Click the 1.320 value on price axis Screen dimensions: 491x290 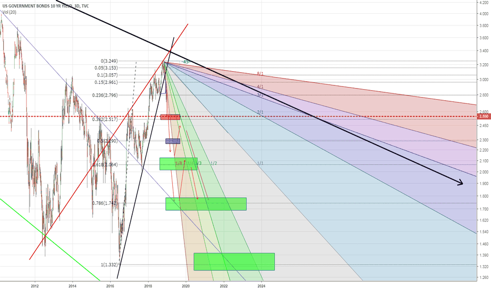tap(484, 266)
